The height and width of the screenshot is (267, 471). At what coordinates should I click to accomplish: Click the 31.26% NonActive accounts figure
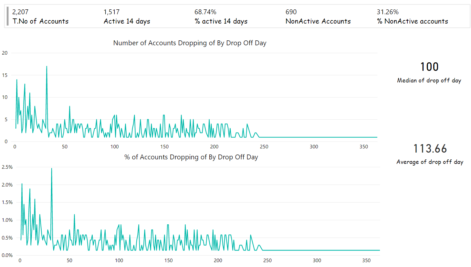(388, 12)
